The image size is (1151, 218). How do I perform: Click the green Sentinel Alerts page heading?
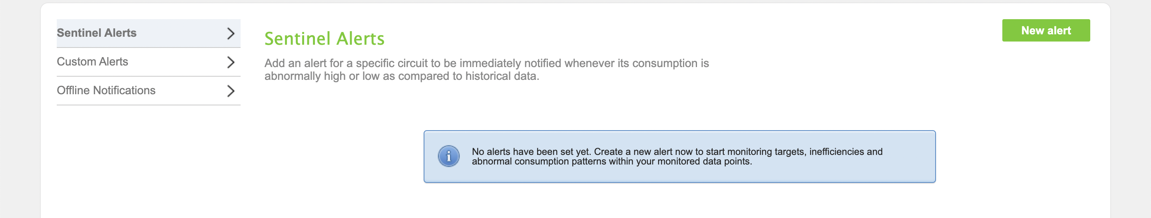pyautogui.click(x=325, y=39)
